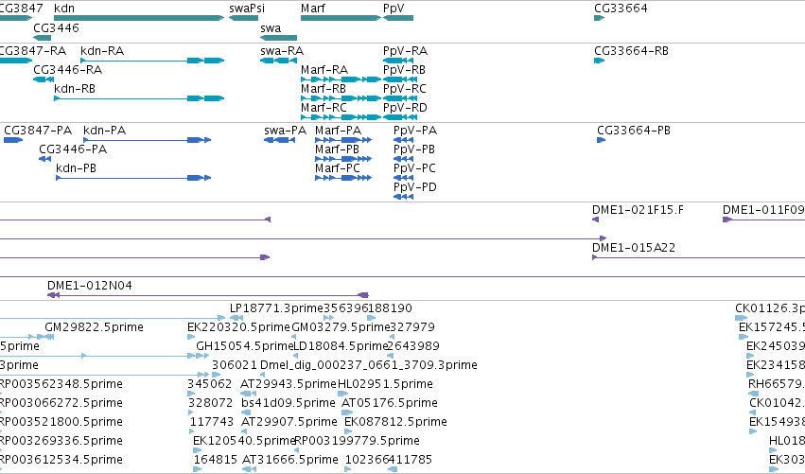Select the RP003269336.5prime EST label
The width and height of the screenshot is (805, 474).
[61, 441]
